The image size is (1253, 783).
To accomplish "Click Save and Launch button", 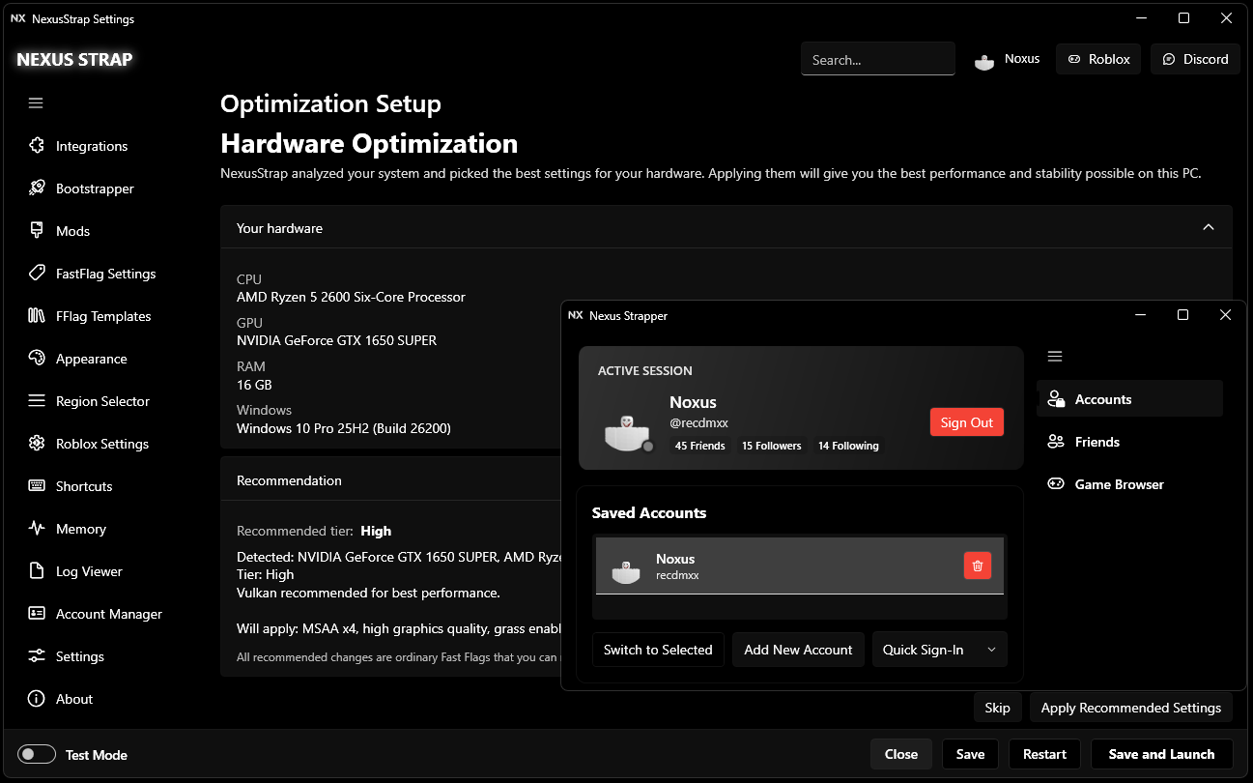I will [1161, 754].
